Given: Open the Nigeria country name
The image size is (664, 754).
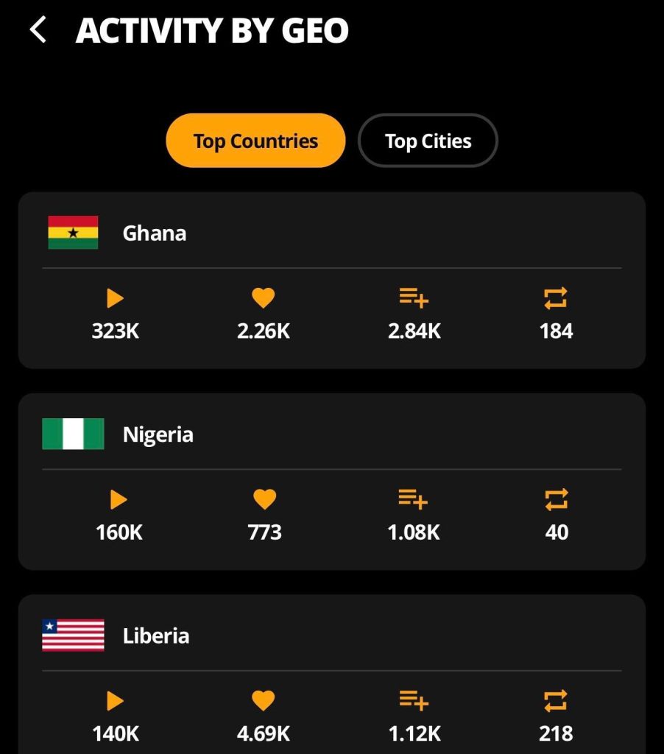Looking at the screenshot, I should click(158, 434).
